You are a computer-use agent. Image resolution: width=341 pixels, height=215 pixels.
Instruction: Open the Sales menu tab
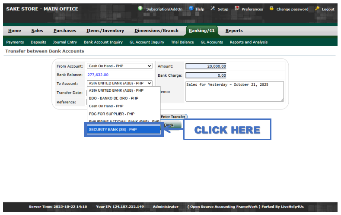pos(37,31)
